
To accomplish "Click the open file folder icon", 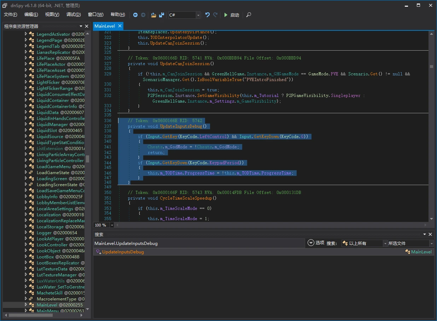I will (x=153, y=15).
